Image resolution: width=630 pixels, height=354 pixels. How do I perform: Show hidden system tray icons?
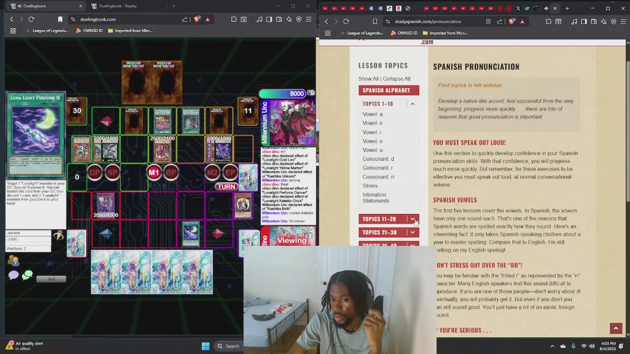[552, 346]
